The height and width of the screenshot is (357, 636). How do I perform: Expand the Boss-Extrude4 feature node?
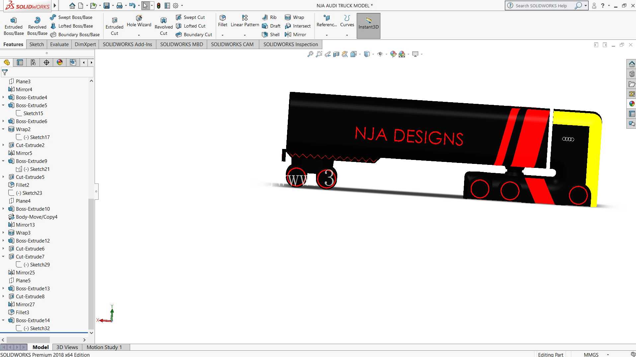(3, 97)
